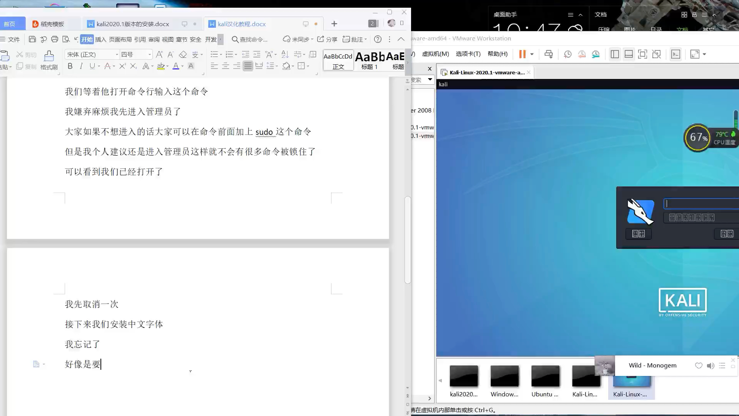Image resolution: width=739 pixels, height=416 pixels.
Task: Toggle bold formatting
Action: pyautogui.click(x=70, y=66)
